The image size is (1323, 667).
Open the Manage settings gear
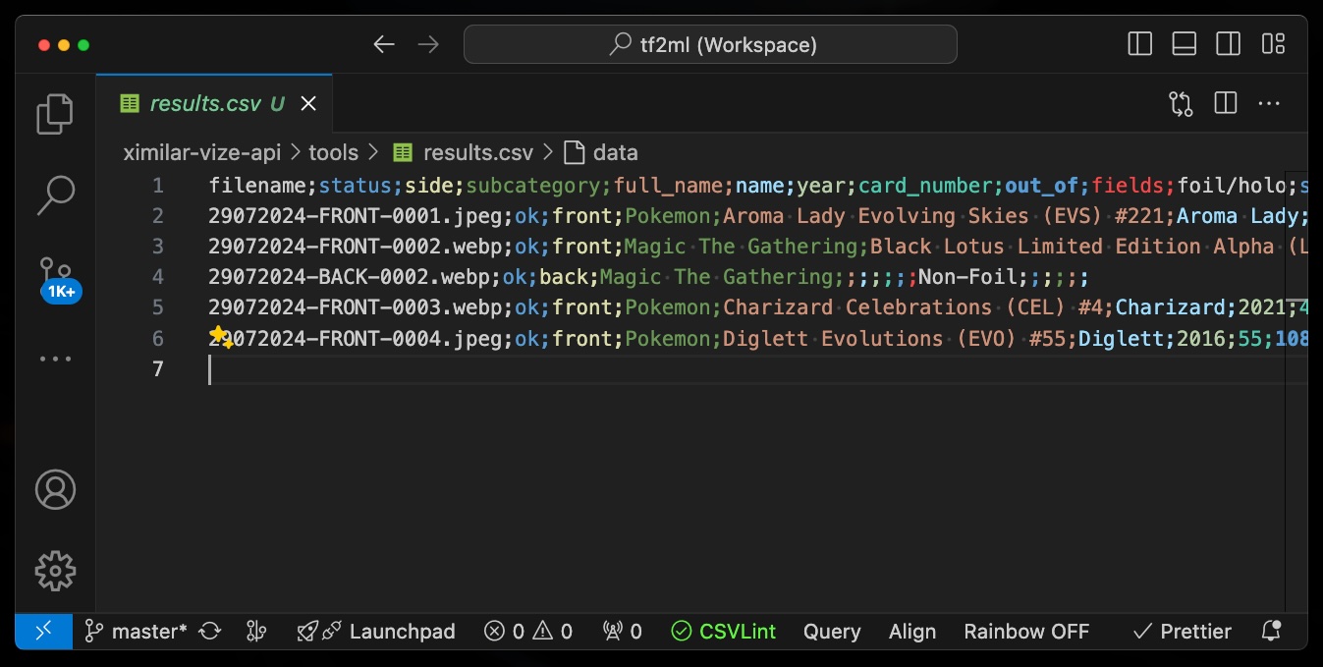pyautogui.click(x=55, y=571)
